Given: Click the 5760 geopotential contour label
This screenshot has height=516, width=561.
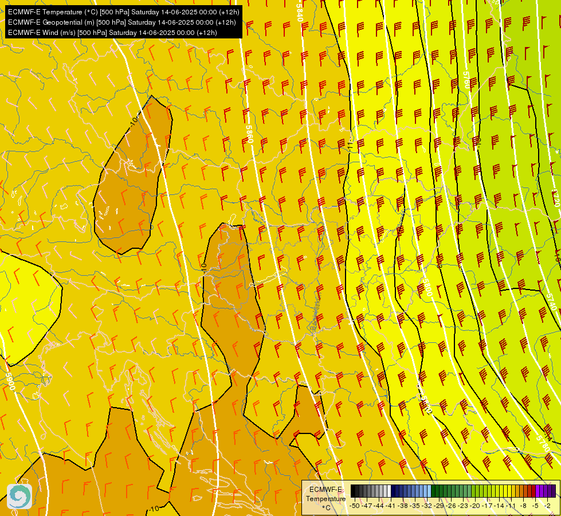Looking at the screenshot, I should click(466, 80).
